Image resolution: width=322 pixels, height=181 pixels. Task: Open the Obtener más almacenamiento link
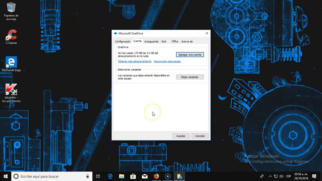(135, 61)
